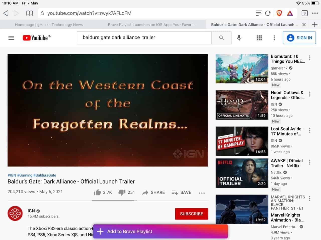Open options for the AWAKE trailer
This screenshot has width=321, height=240.
(310, 162)
